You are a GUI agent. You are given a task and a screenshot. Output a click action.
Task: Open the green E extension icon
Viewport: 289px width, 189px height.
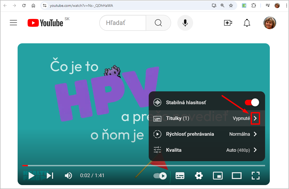click(x=244, y=6)
